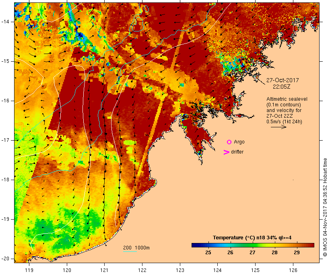
Task: Click the cyan 200m depth contour legend line
Action: point(130,252)
